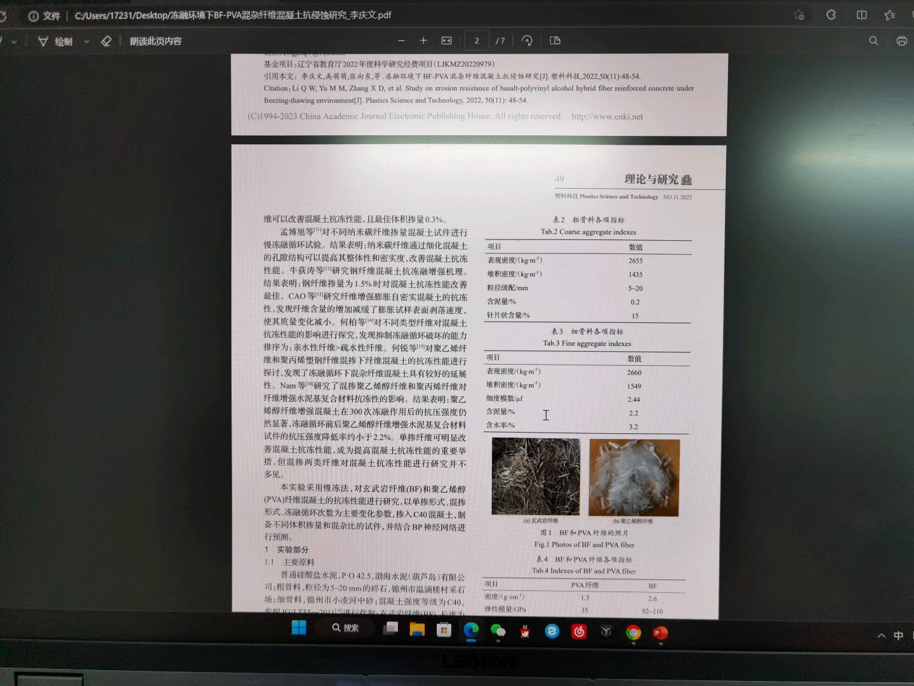Image resolution: width=914 pixels, height=686 pixels.
Task: Select the Eraser tool in PDF toolbar
Action: (x=106, y=41)
